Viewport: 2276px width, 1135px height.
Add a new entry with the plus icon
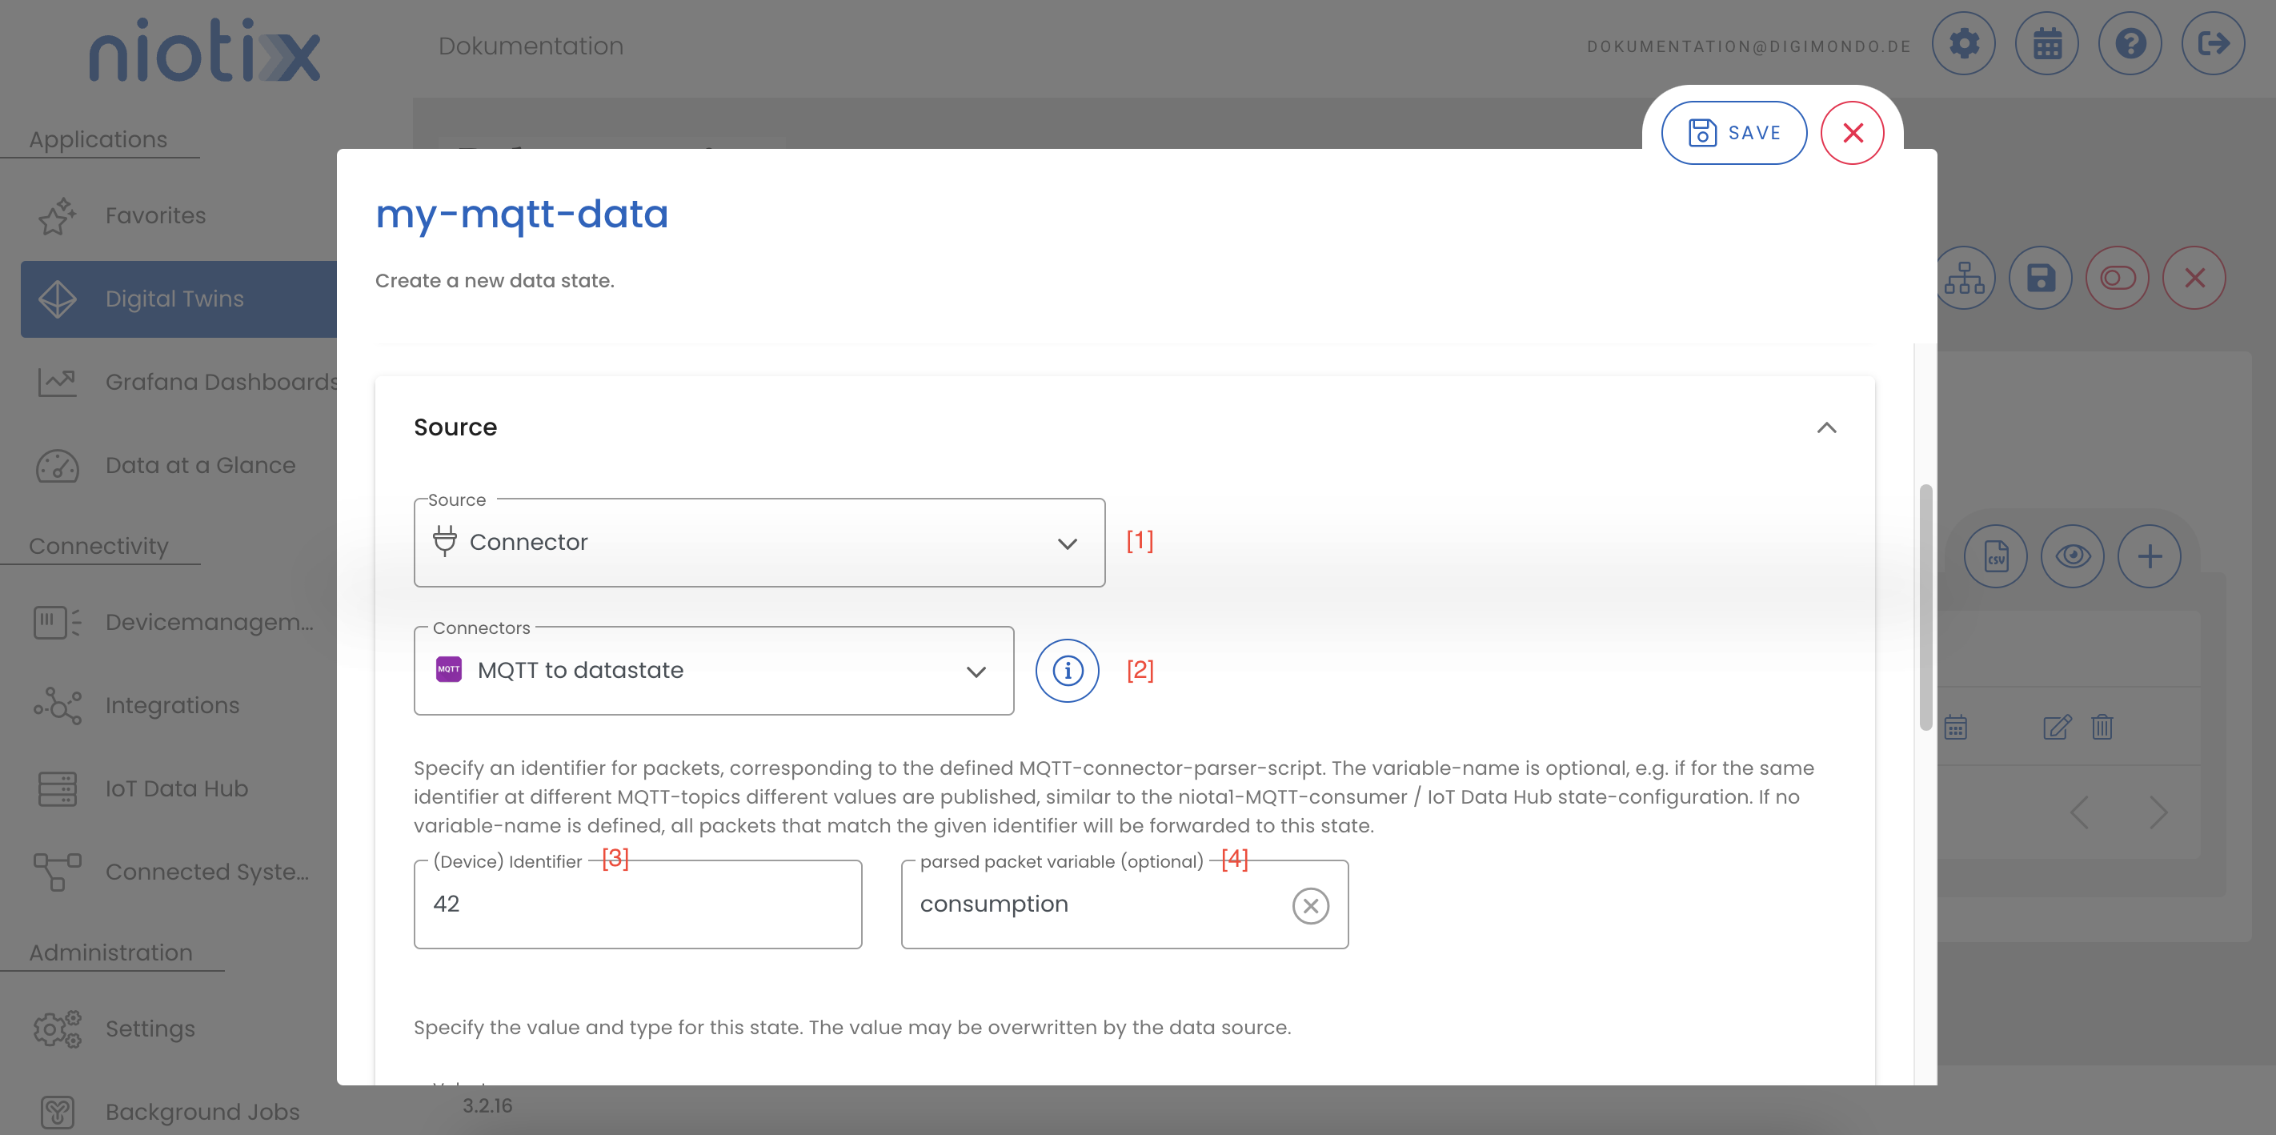click(x=2150, y=556)
